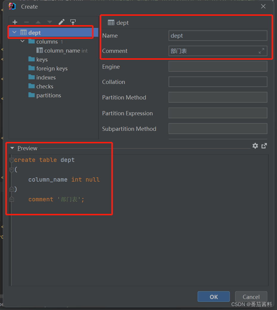Viewport: 277px width, 310px height.
Task: Collapse the Preview section triangle
Action: 12,148
